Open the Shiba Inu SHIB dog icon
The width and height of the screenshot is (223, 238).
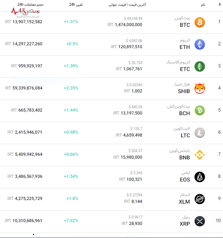[200, 89]
